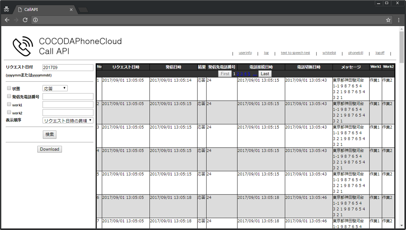
Task: Click the First pagination button
Action: pos(225,74)
